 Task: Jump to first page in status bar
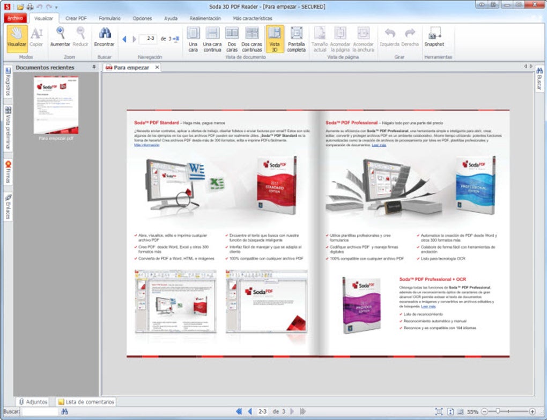click(x=239, y=411)
